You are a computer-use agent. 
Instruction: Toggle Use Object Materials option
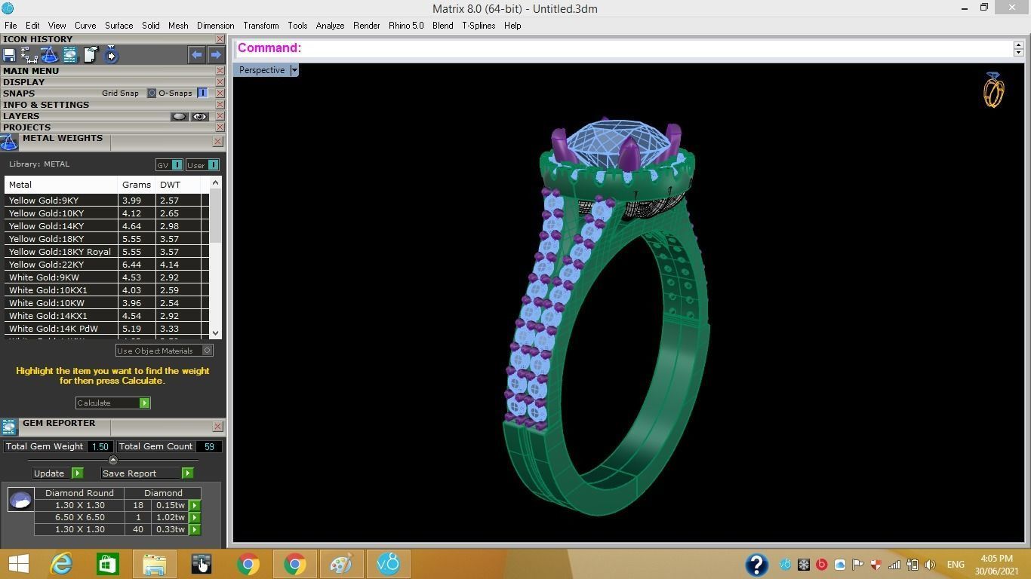click(208, 351)
